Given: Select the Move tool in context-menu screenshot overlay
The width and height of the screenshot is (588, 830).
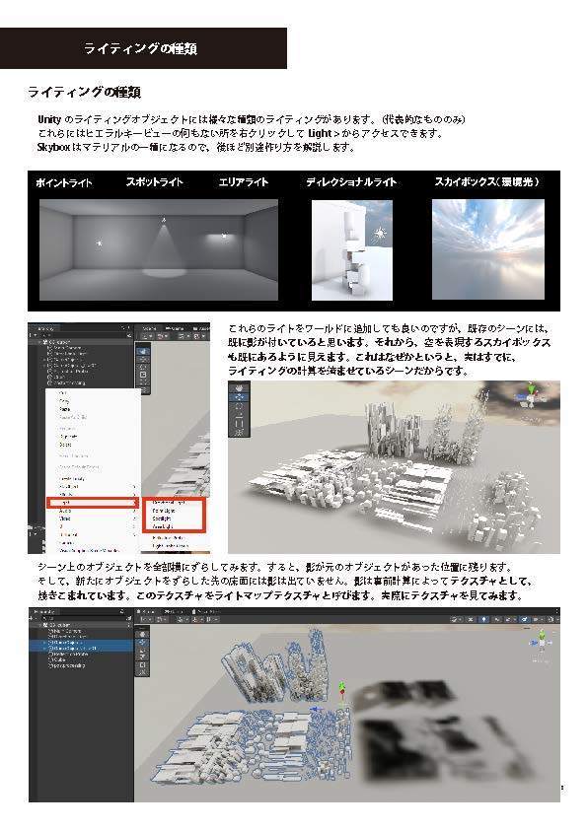Looking at the screenshot, I should point(143,360).
